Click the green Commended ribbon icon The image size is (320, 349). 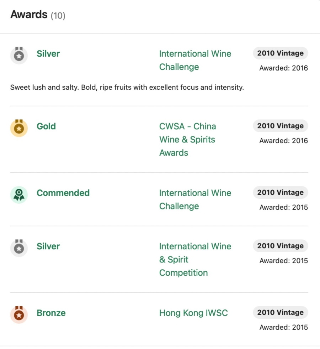coord(19,194)
